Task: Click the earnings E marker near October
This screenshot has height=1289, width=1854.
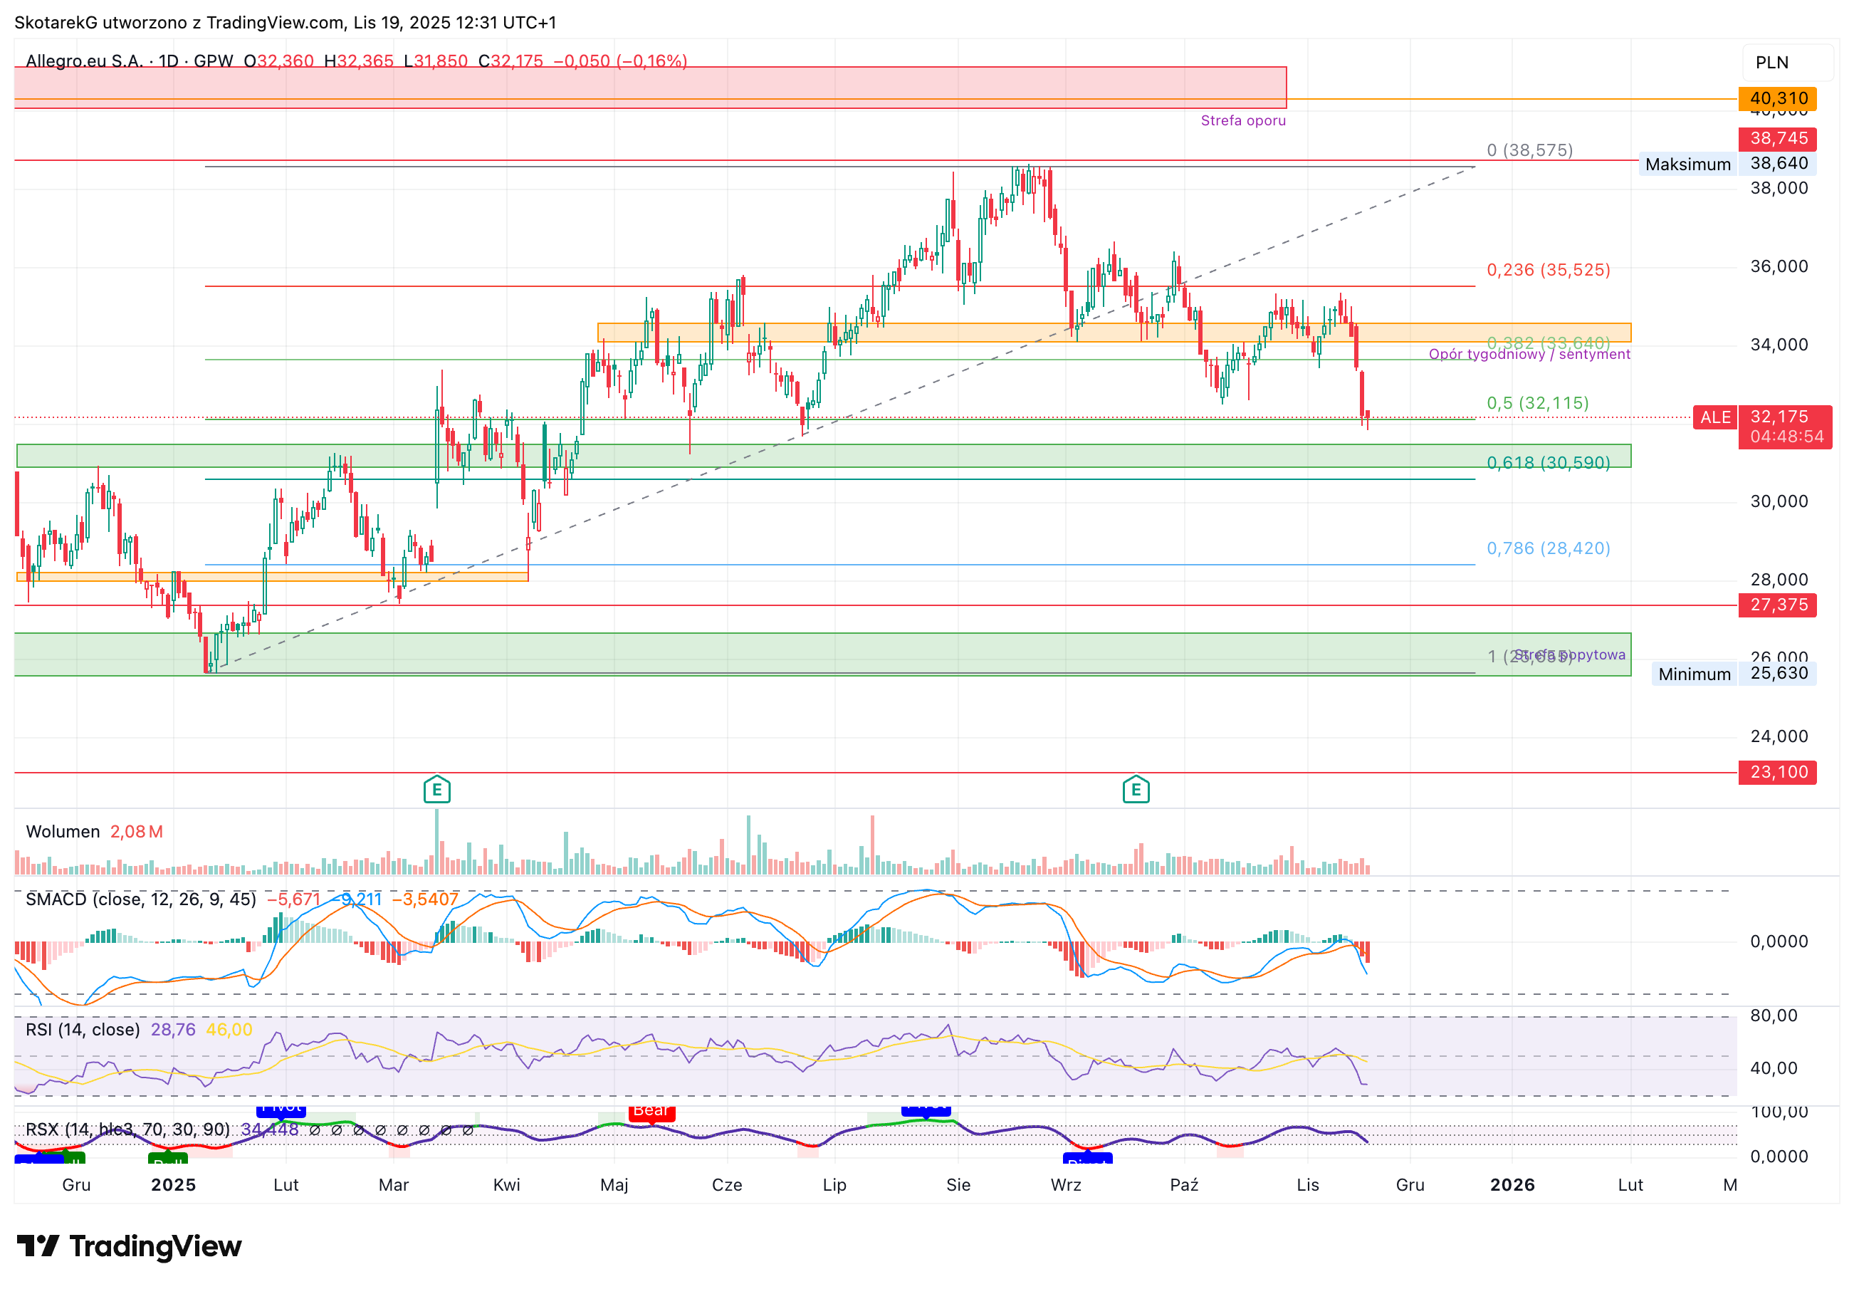Action: [1136, 789]
